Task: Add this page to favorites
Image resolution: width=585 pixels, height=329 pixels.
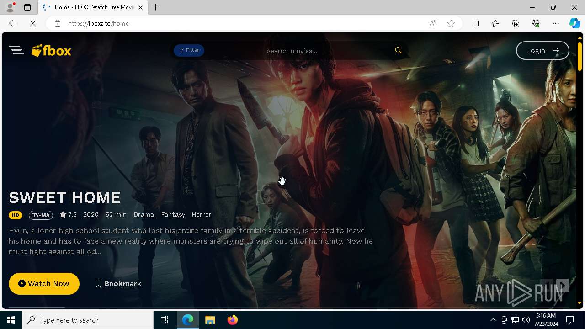Action: (x=451, y=23)
